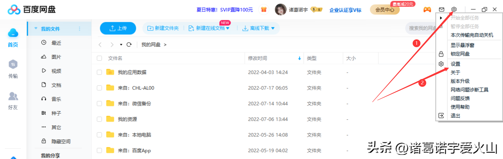This screenshot has width=503, height=159.
Task: Open the 企业认证享V标 link
Action: point(345,10)
